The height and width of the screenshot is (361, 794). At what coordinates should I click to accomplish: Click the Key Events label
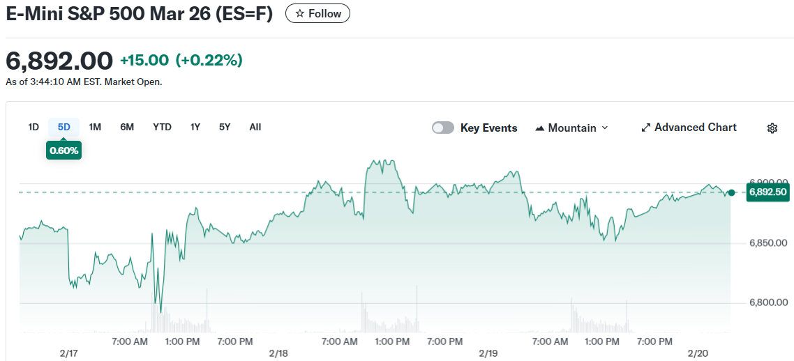point(488,128)
